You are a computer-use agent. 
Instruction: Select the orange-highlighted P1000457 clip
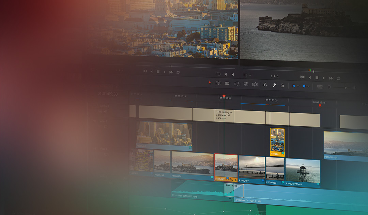226,167
